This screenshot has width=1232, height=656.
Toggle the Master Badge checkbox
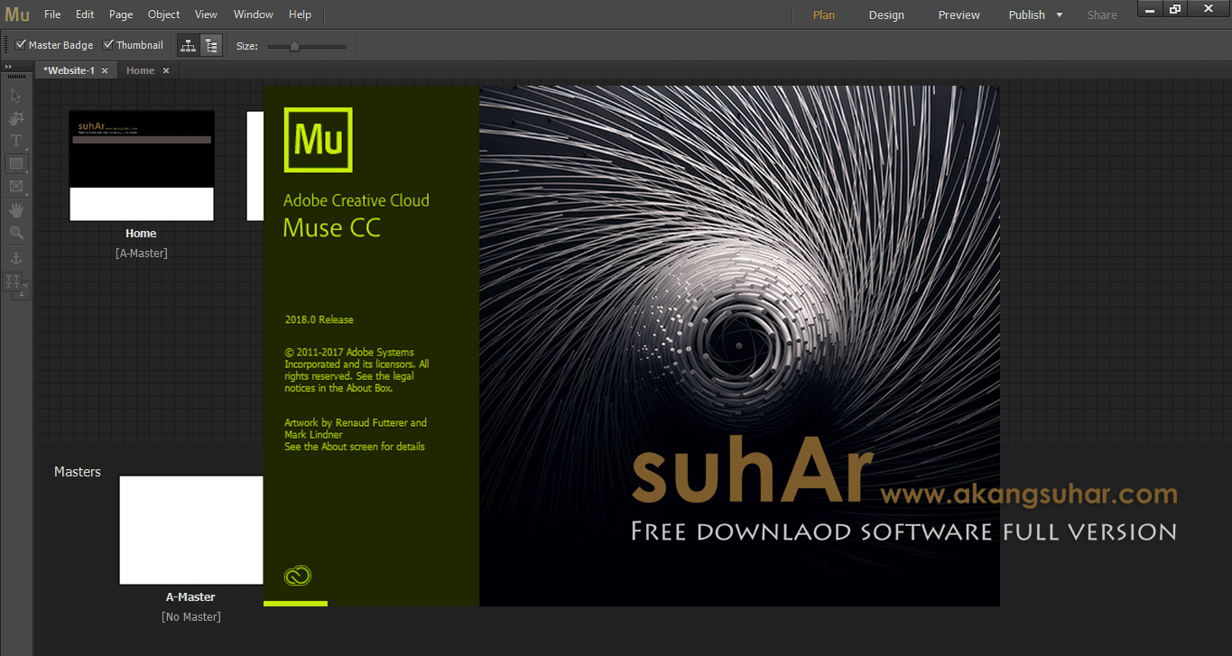coord(21,45)
